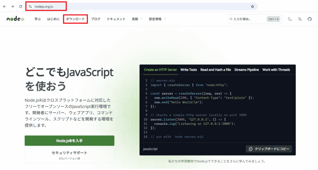
Task: Click the どこでもJavaScriptを使おう heading
Action: pyautogui.click(x=69, y=79)
